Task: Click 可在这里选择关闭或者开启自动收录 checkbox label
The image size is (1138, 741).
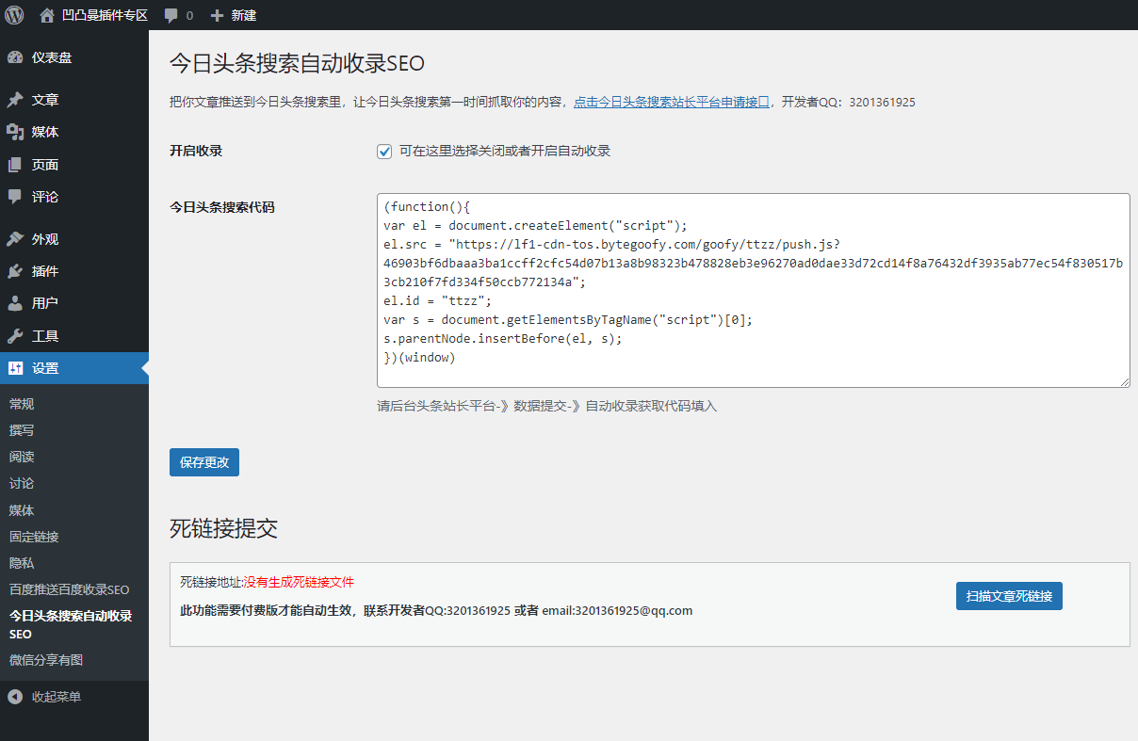Action: click(x=505, y=151)
